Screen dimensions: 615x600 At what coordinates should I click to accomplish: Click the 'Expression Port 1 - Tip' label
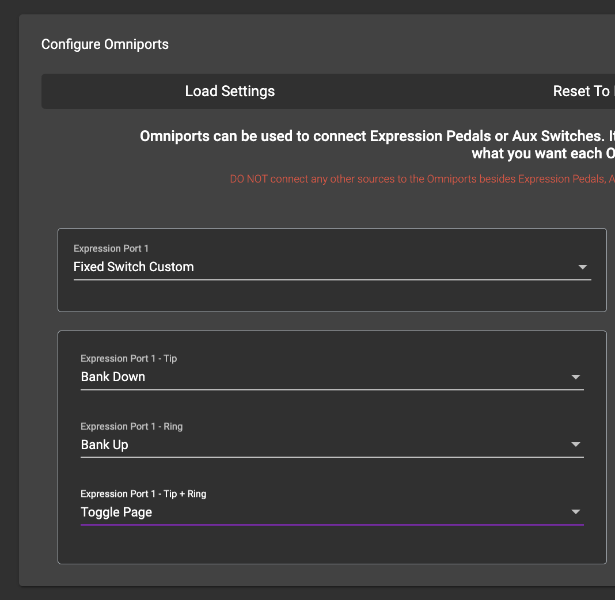128,359
